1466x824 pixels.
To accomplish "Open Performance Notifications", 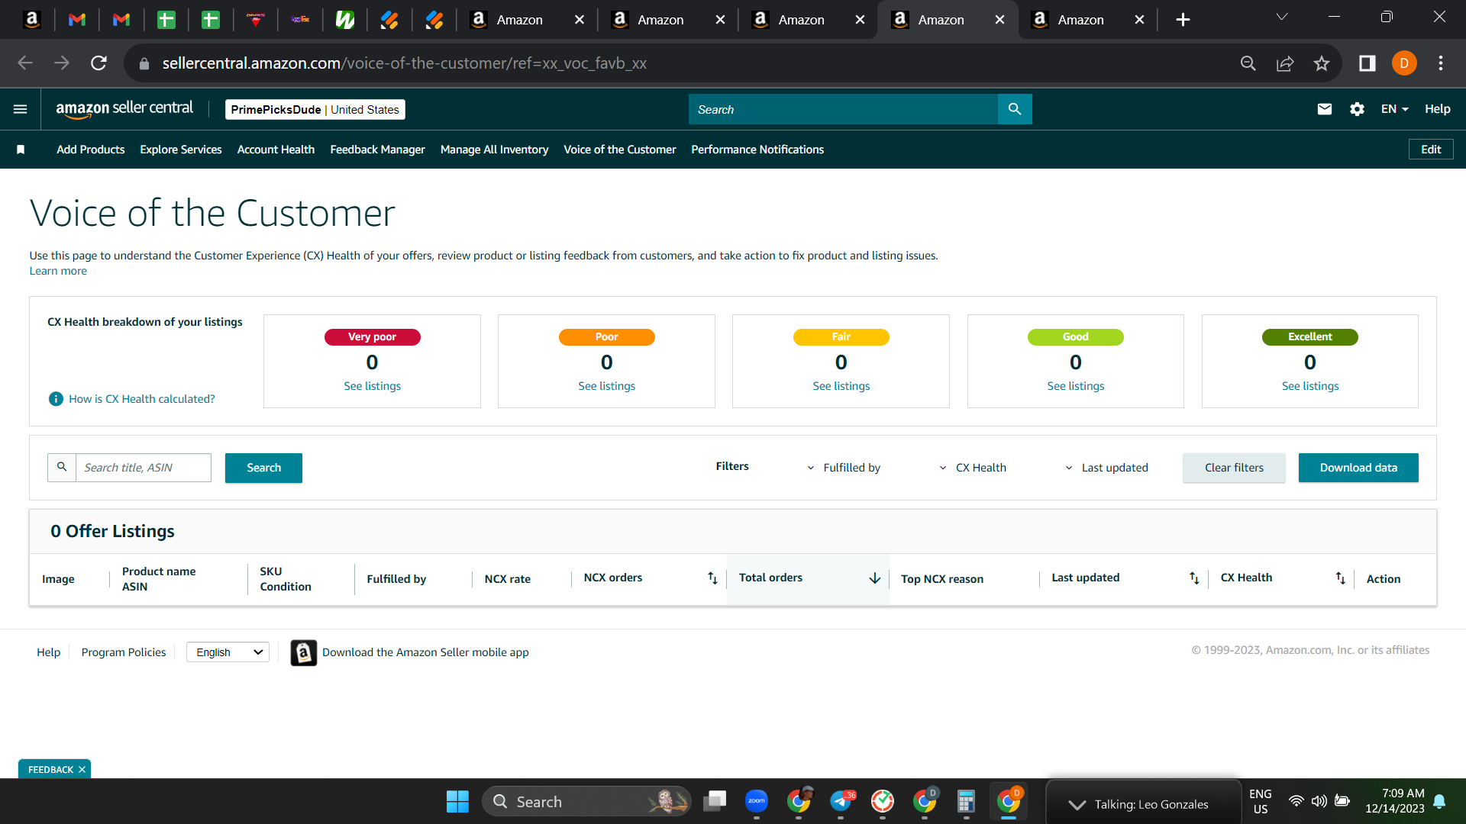I will pos(757,150).
